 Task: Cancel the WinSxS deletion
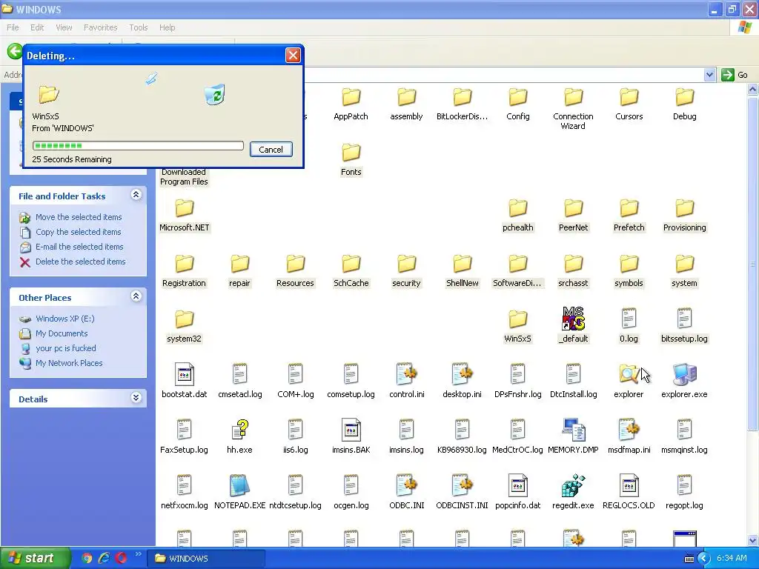(x=271, y=150)
